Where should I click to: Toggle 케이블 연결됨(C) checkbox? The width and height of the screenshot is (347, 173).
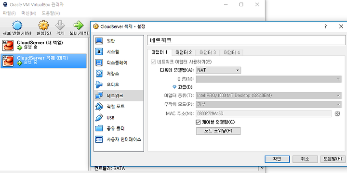198,122
